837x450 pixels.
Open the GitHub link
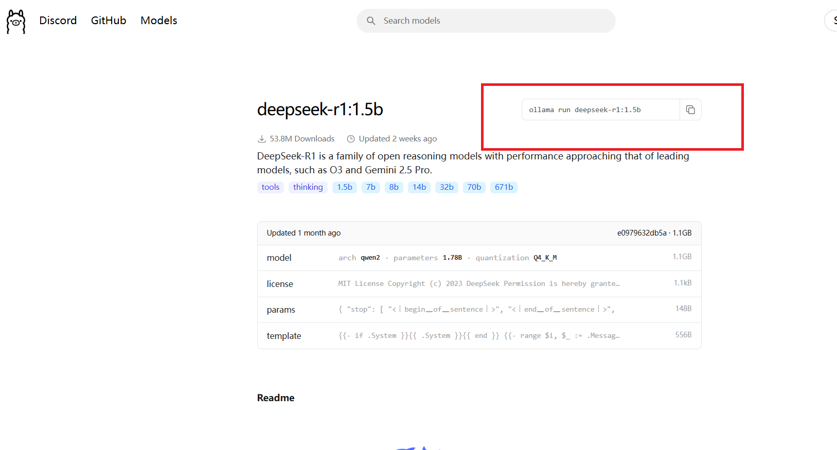[109, 21]
